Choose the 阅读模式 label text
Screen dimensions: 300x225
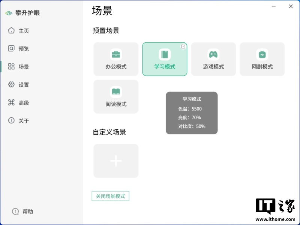click(x=116, y=104)
